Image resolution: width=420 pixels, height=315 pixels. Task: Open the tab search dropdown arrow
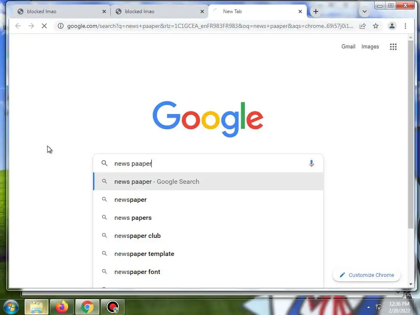pos(364,11)
